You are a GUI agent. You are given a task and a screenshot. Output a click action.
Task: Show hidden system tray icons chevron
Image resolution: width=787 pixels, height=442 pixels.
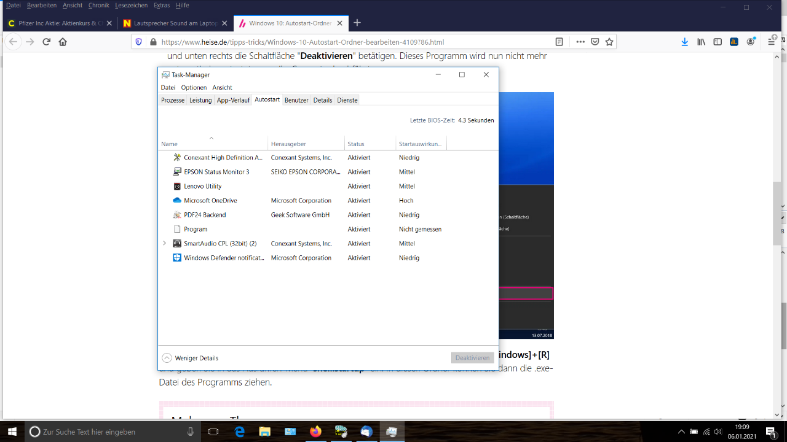[x=681, y=432]
